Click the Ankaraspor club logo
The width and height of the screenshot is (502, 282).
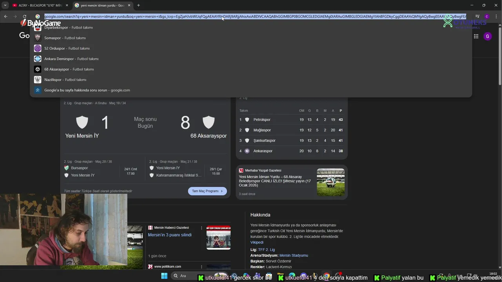pyautogui.click(x=247, y=151)
